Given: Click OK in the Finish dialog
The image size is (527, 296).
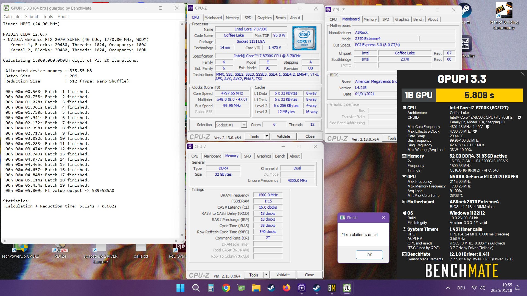Looking at the screenshot, I should click(369, 255).
